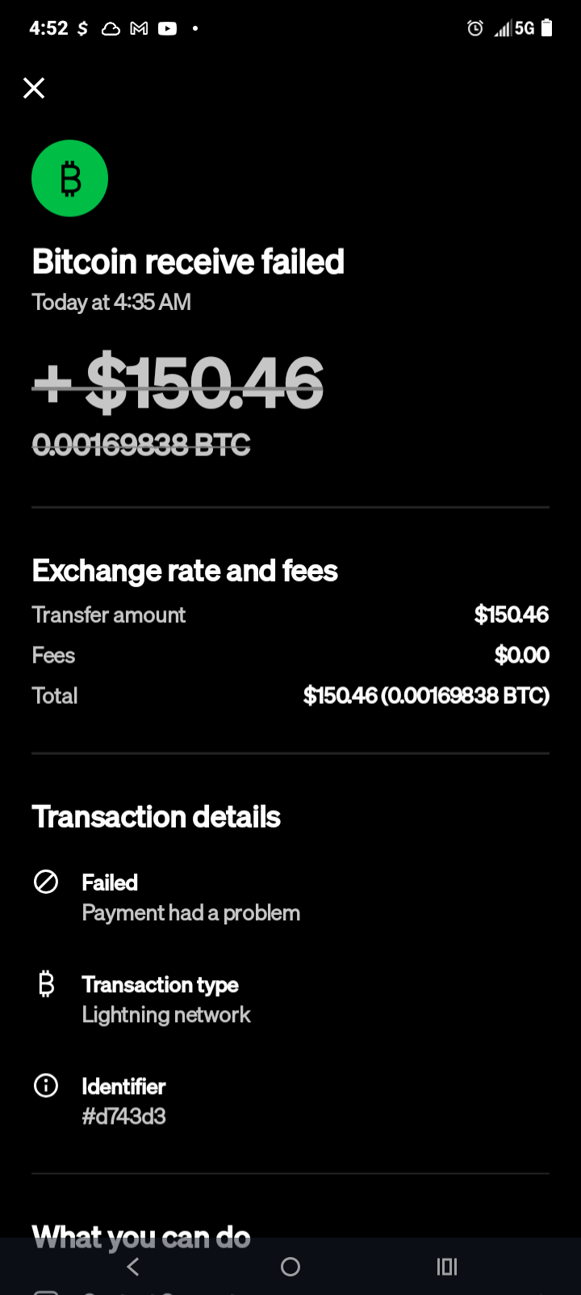581x1295 pixels.
Task: Tap the Bitcoin Transaction type icon
Action: [46, 984]
